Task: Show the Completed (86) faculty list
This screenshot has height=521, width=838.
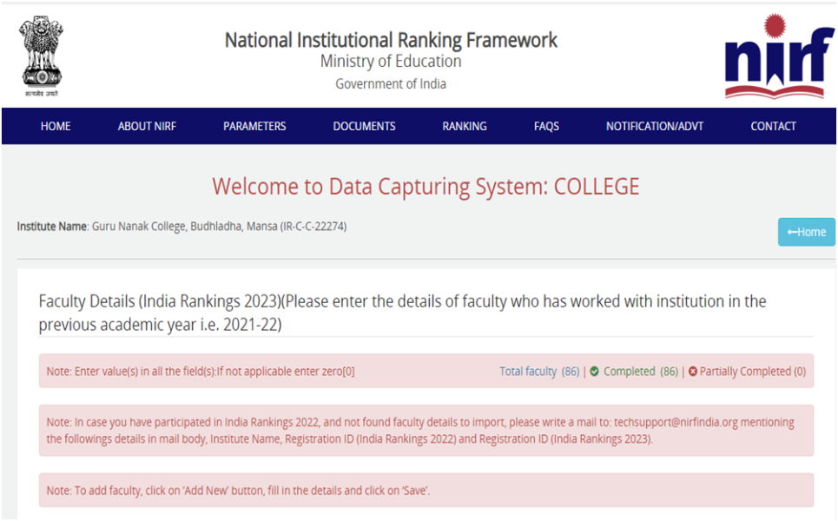Action: tap(640, 372)
